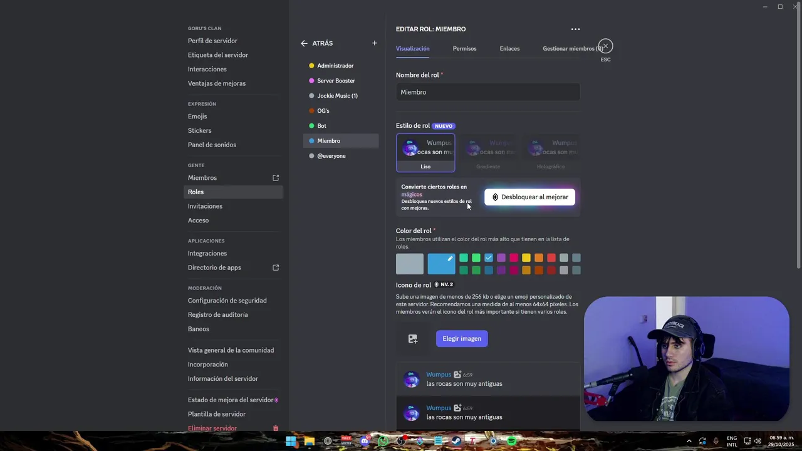Click the trash icon next to Eliminar servidor
This screenshot has height=451, width=802.
(276, 428)
